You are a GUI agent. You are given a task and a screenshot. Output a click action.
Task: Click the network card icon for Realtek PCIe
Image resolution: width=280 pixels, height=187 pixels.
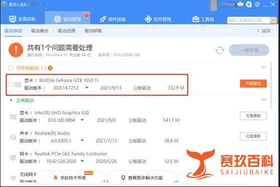[x=13, y=158]
